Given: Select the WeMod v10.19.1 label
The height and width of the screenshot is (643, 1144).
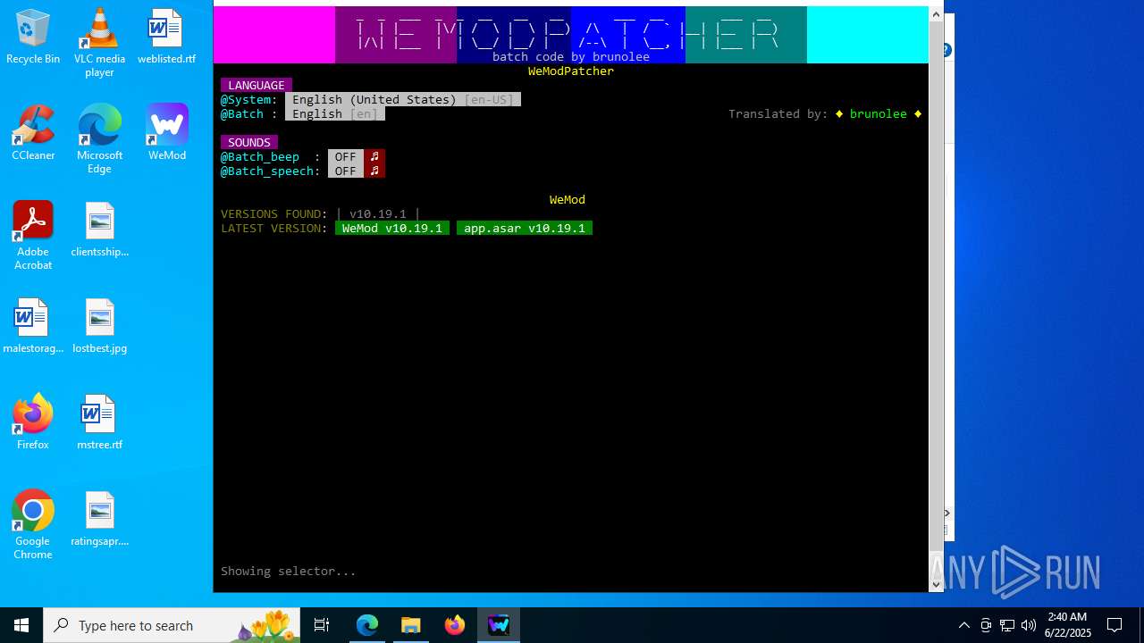Looking at the screenshot, I should click(392, 228).
